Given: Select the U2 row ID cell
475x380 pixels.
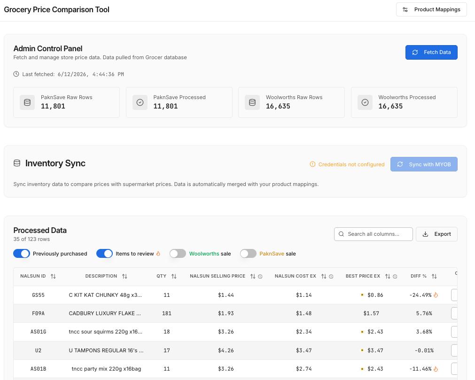Looking at the screenshot, I should pyautogui.click(x=38, y=350).
